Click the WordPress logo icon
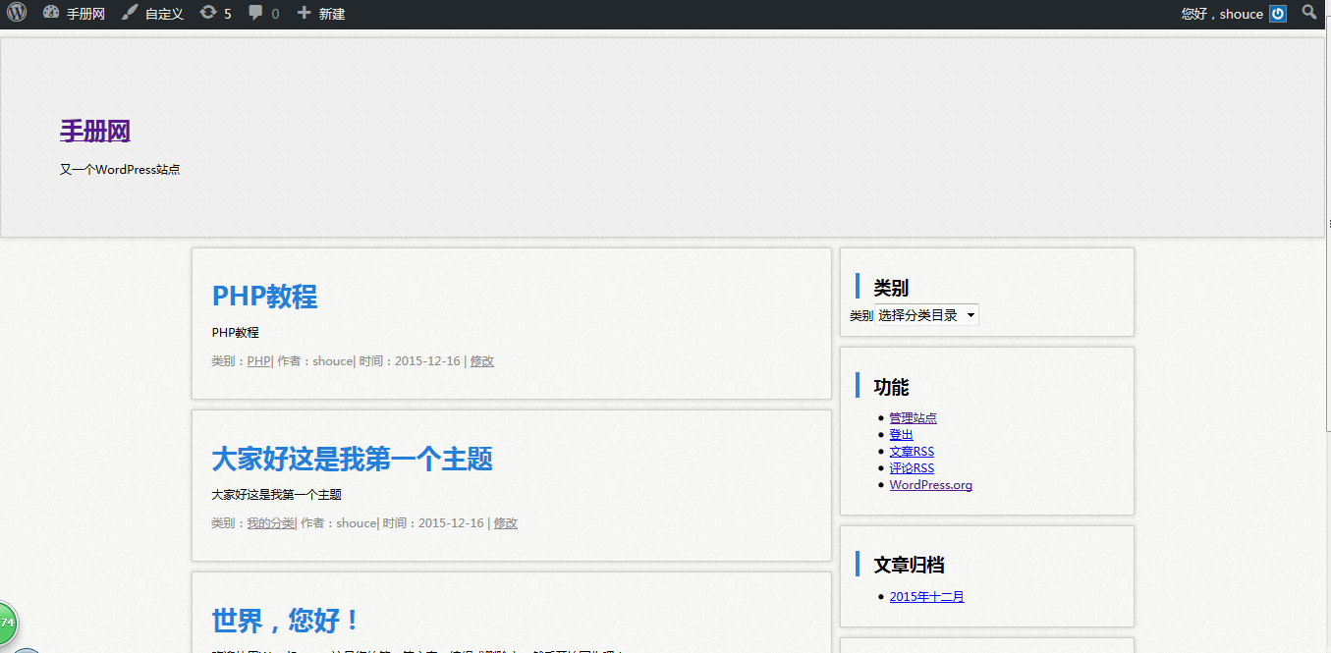Viewport: 1331px width, 653px height. (x=17, y=13)
